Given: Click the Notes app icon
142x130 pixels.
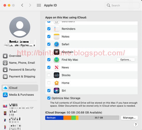Looking at the screenshot, I should [56, 36].
